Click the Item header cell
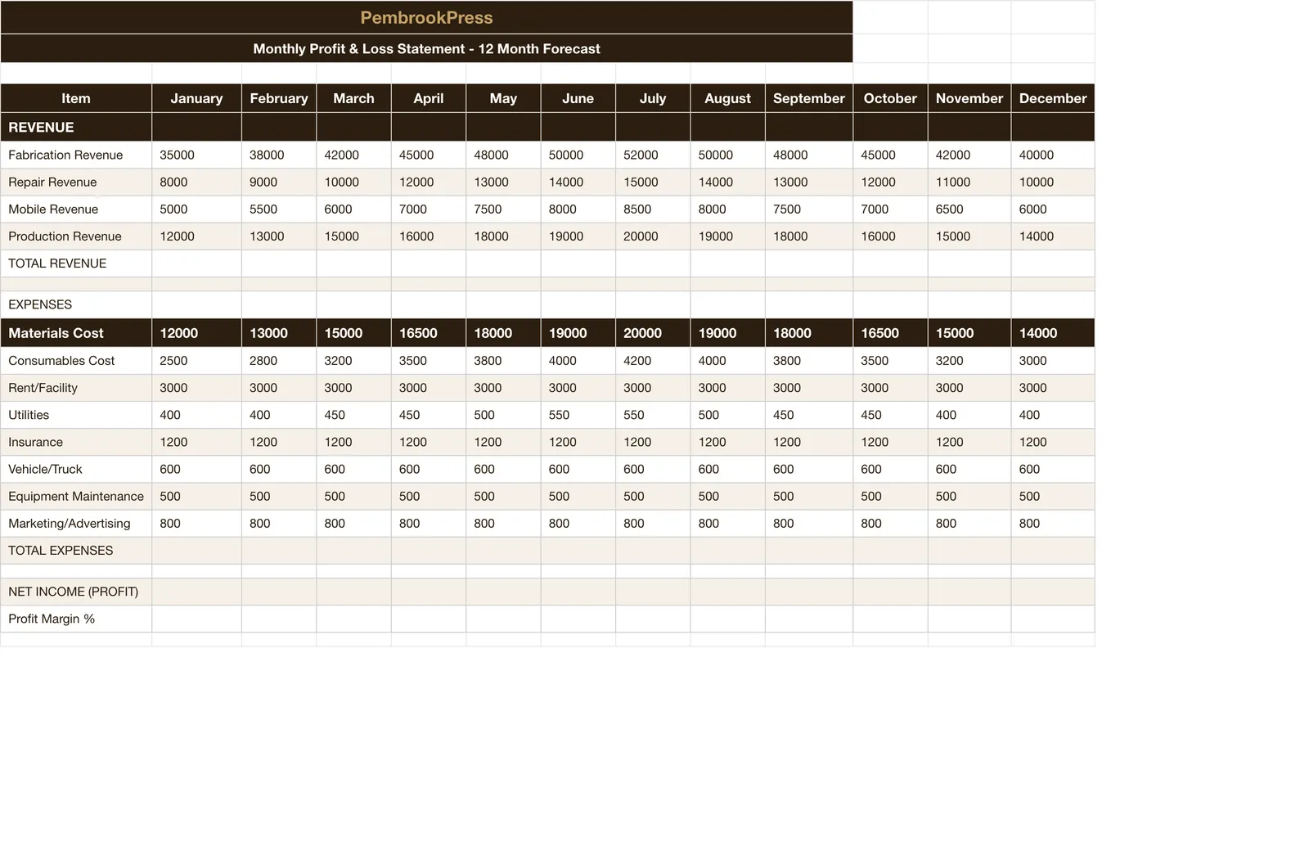Viewport: 1309px width, 842px height. (76, 98)
